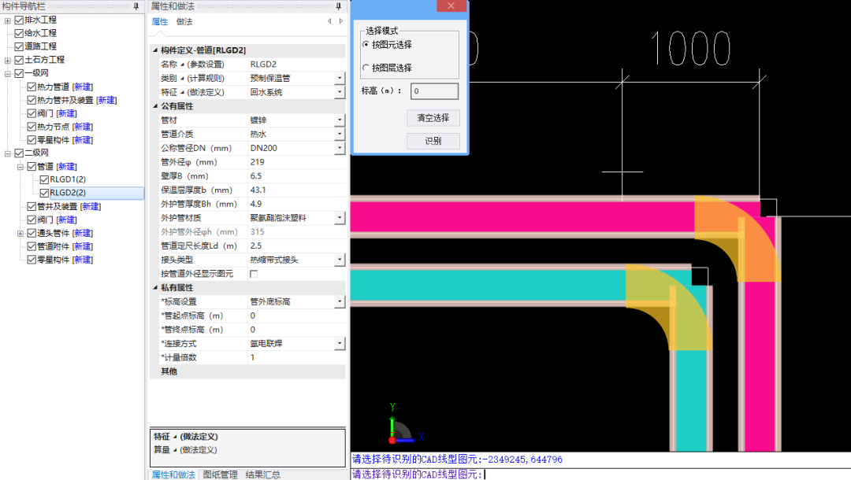Enable 按管道外径显示图元 checkbox
This screenshot has height=480, width=851.
254,274
